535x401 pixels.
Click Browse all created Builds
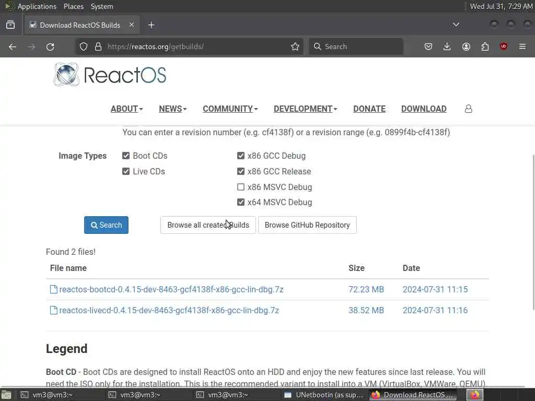208,225
